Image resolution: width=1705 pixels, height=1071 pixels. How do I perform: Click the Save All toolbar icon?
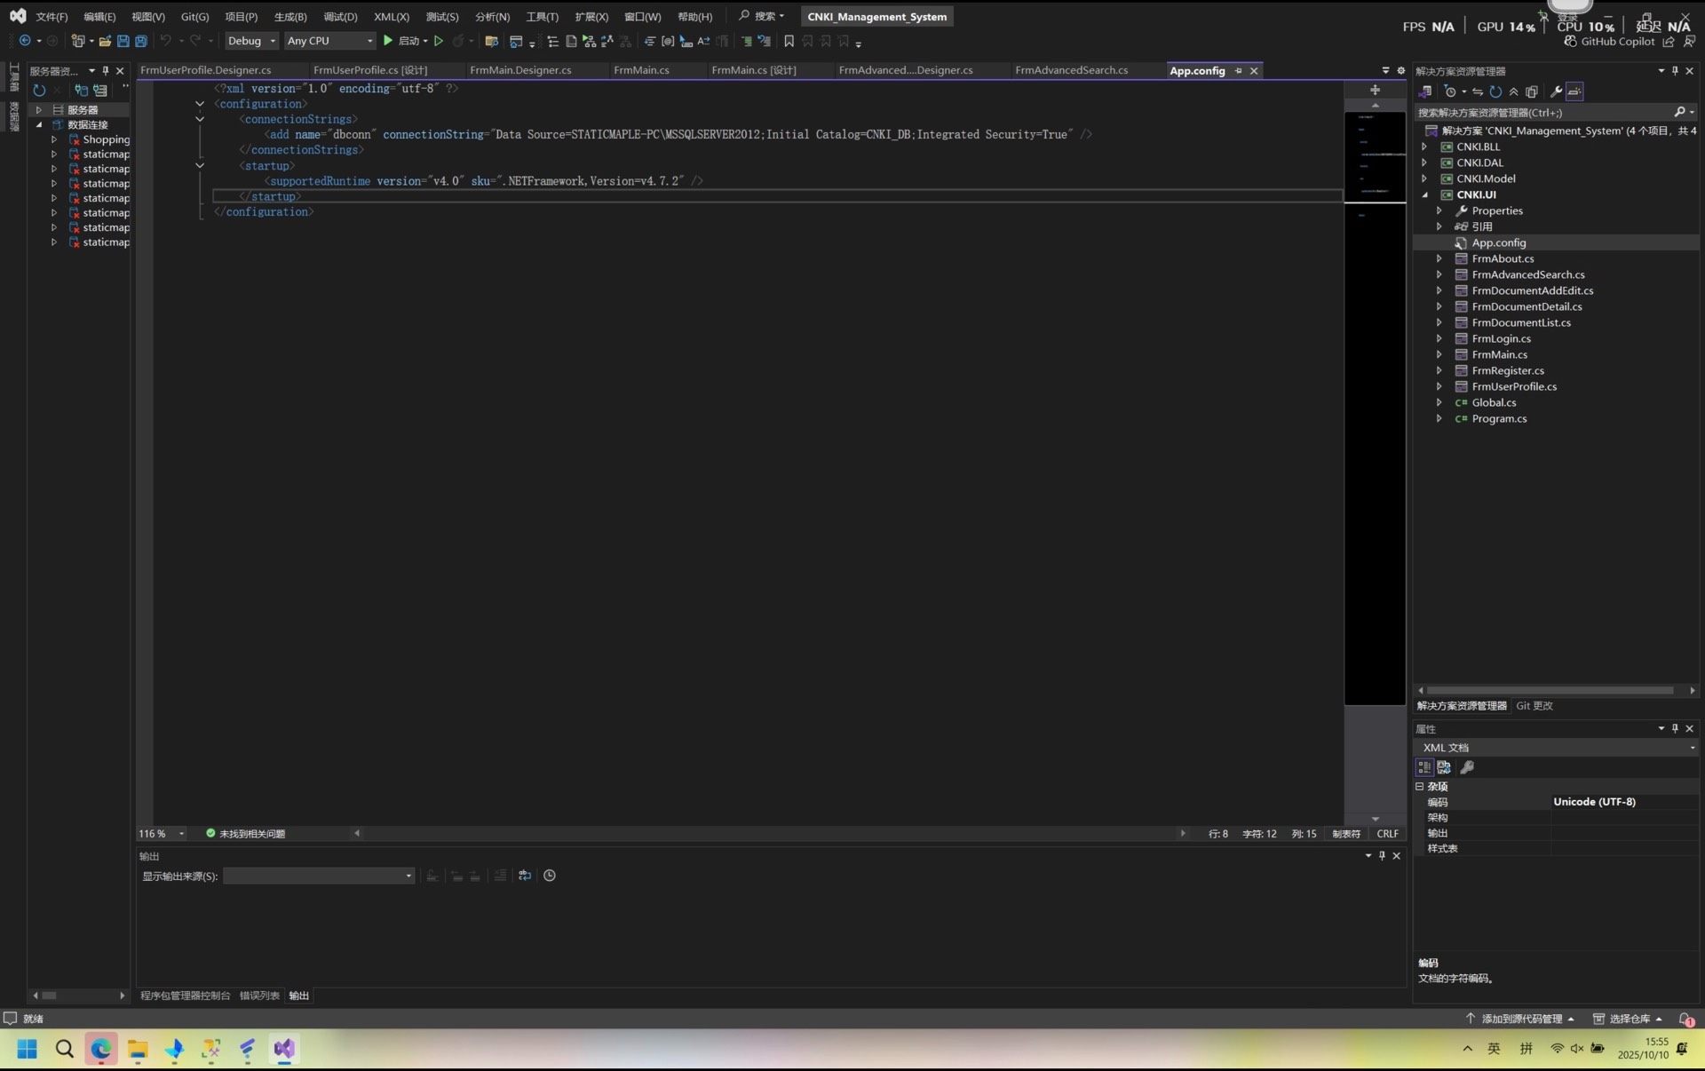[140, 41]
